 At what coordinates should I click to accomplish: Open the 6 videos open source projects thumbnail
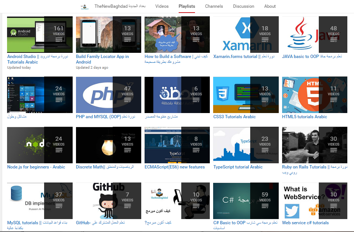pyautogui.click(x=177, y=95)
